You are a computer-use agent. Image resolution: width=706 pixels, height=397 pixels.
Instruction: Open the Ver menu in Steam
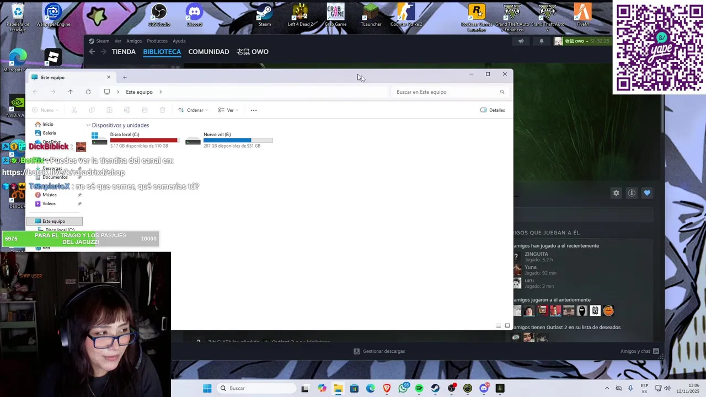117,41
